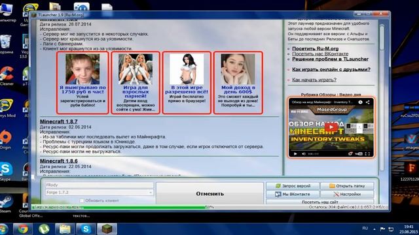Click the watch later clock icon
This screenshot has height=235, width=419.
[x=360, y=102]
